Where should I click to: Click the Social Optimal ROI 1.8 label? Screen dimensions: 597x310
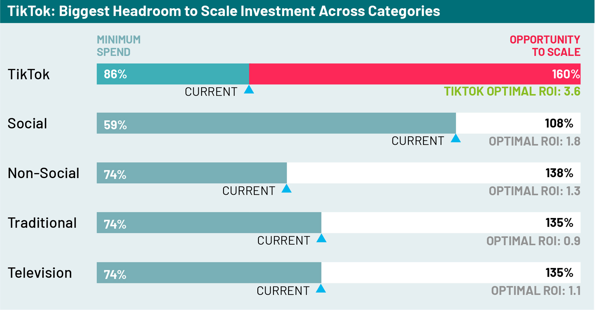point(534,141)
